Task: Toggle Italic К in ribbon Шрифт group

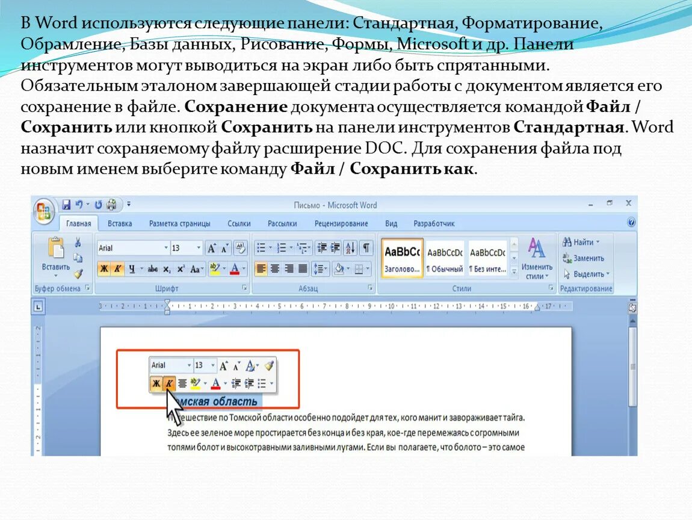Action: [117, 269]
